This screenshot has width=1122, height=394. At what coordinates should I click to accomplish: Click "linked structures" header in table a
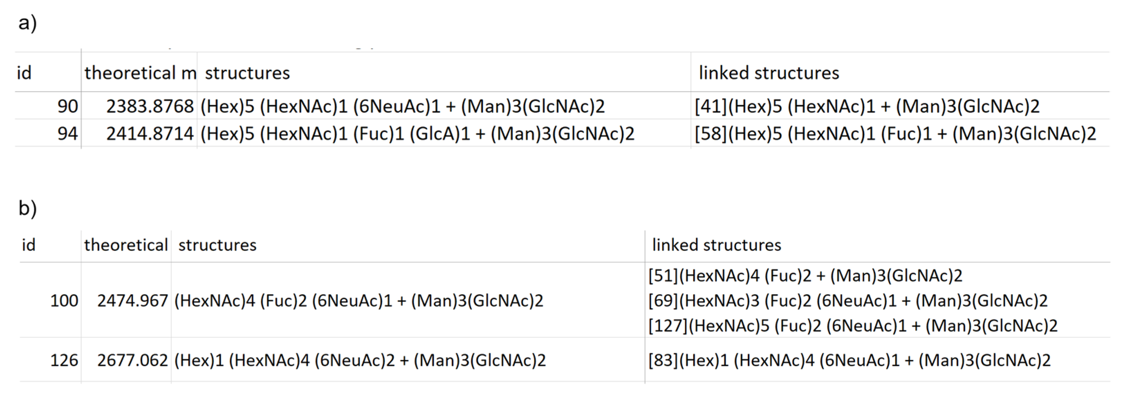[x=769, y=73]
